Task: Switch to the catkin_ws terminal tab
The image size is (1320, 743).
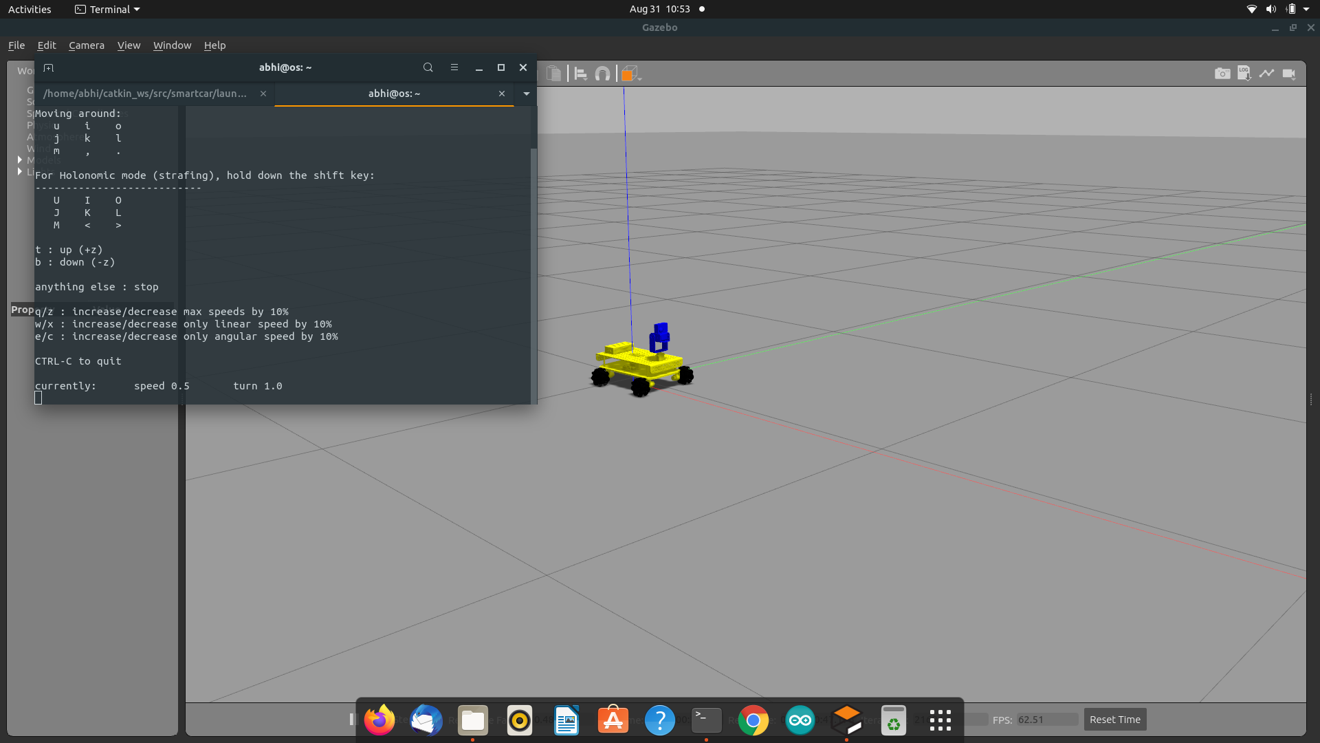Action: click(144, 94)
